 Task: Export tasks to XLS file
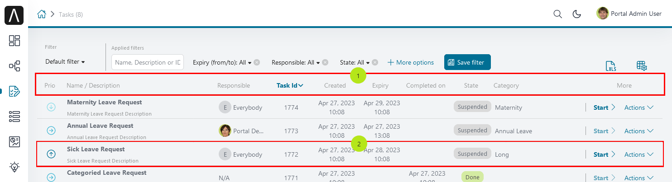click(x=611, y=66)
